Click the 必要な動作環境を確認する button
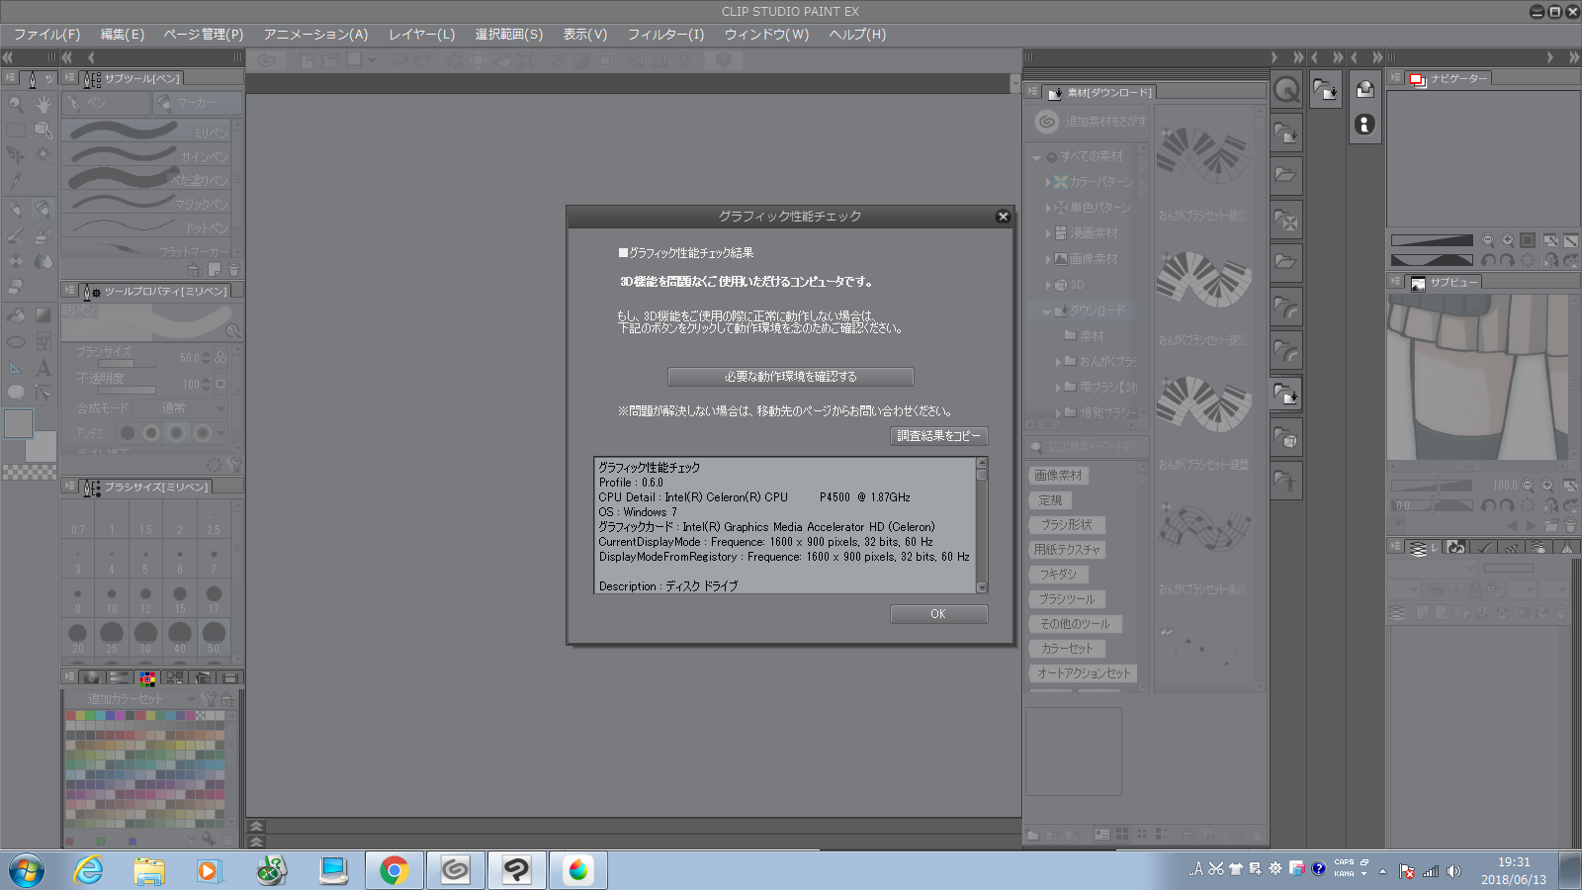Viewport: 1582px width, 890px height. [x=790, y=377]
